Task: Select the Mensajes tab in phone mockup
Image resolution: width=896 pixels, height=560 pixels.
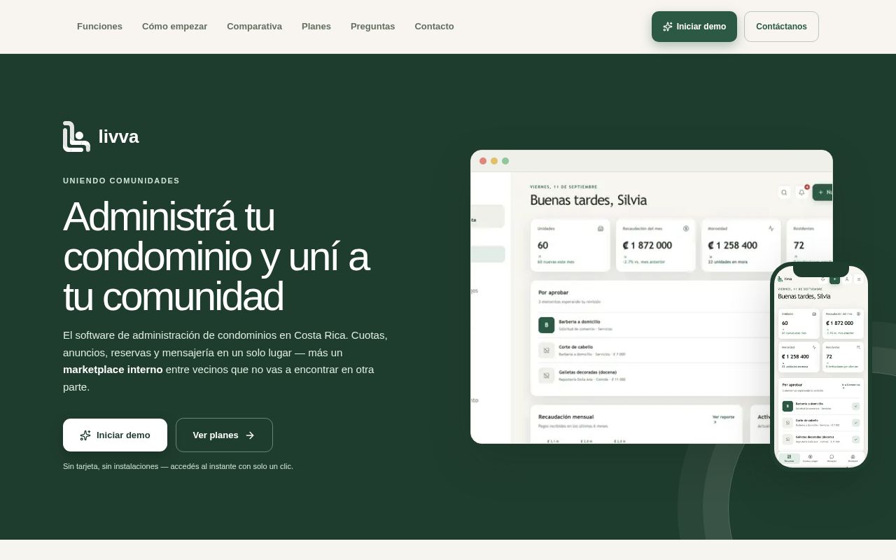Action: pos(832,458)
